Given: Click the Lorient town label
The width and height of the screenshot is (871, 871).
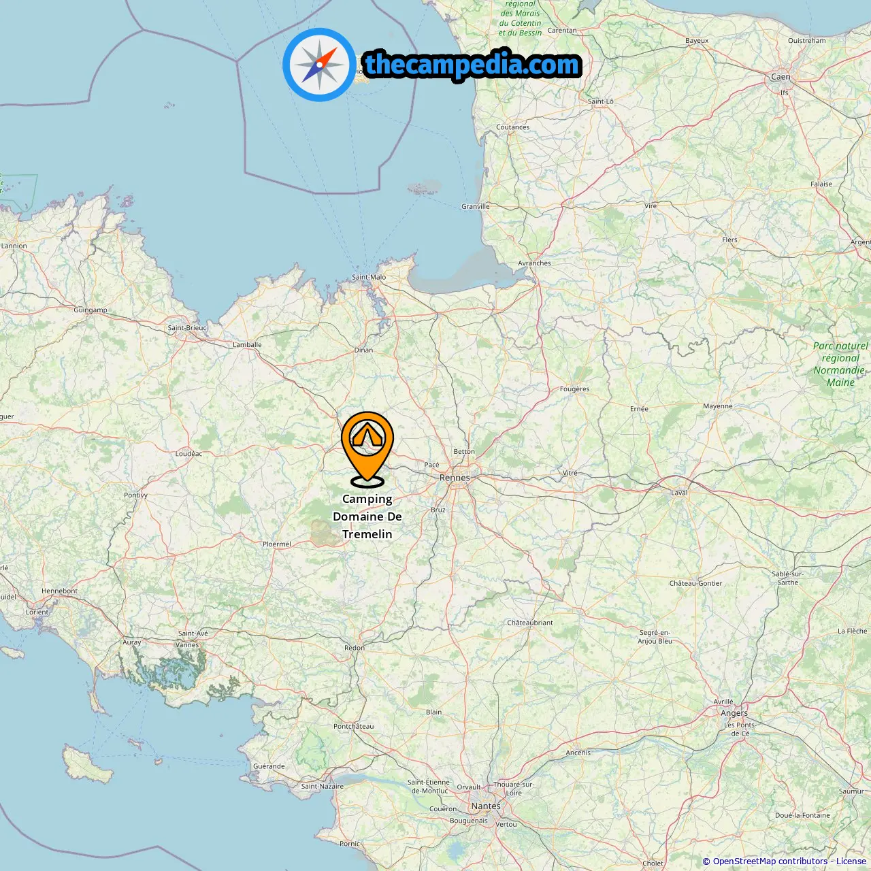Looking at the screenshot, I should [x=37, y=612].
